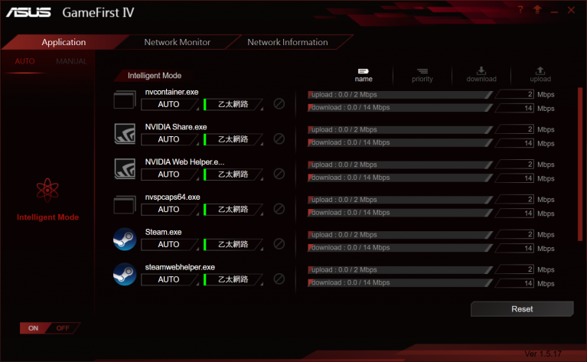The height and width of the screenshot is (362, 587).
Task: Click the steamwebhelper.exe process name
Action: click(x=180, y=267)
